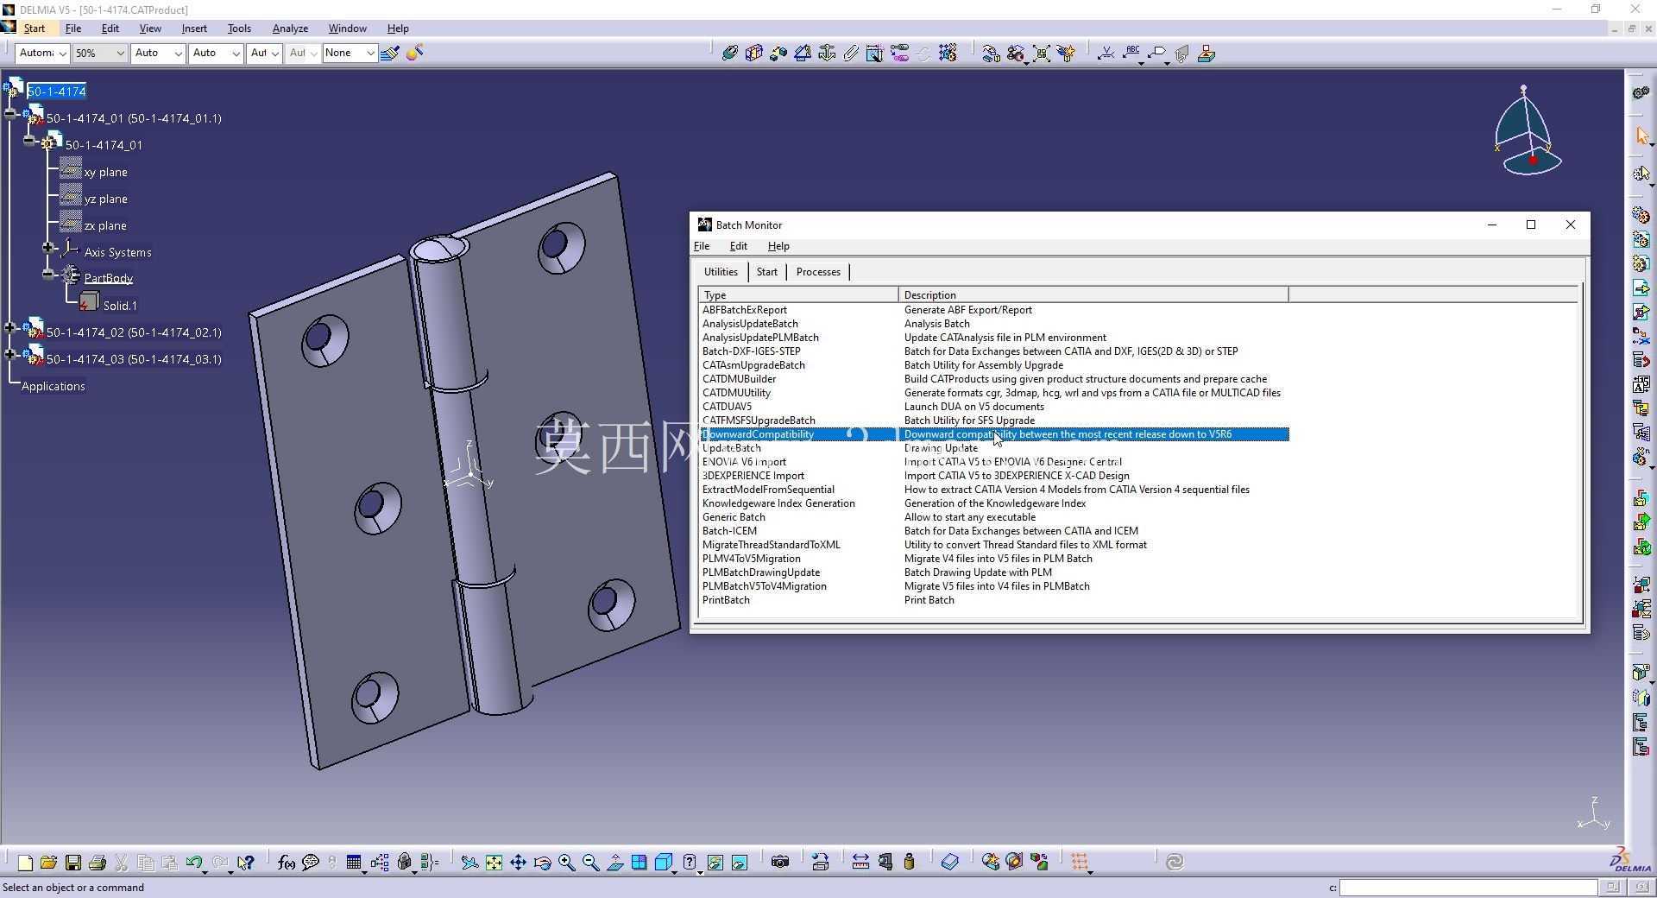Click the Fit All In icon
This screenshot has height=898, width=1657.
pos(494,862)
